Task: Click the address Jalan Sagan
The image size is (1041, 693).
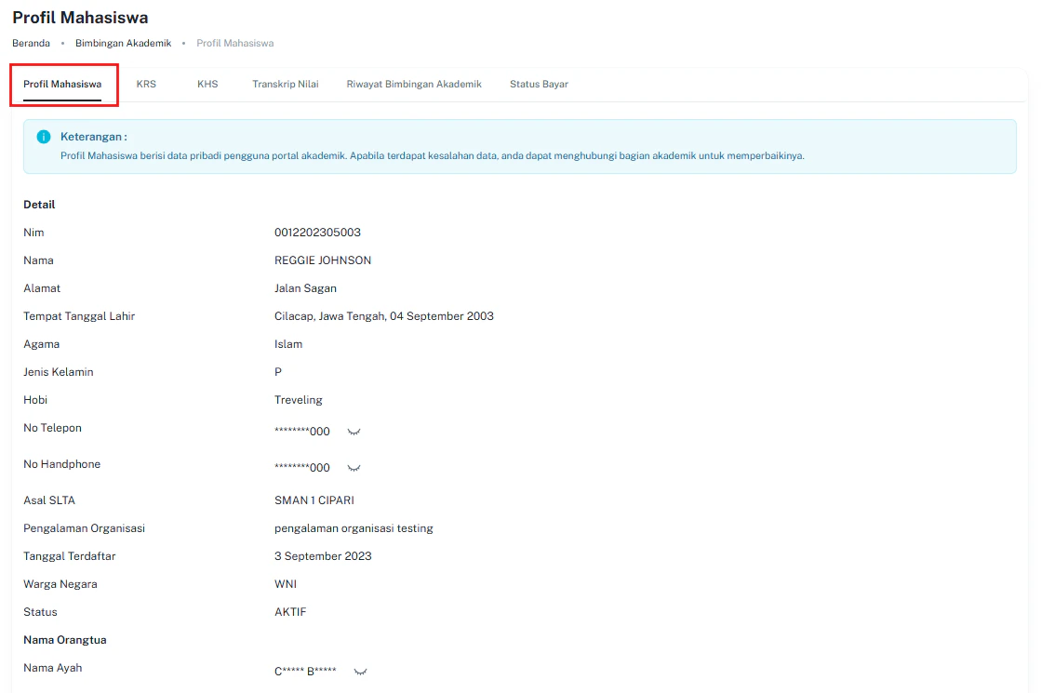Action: click(305, 288)
